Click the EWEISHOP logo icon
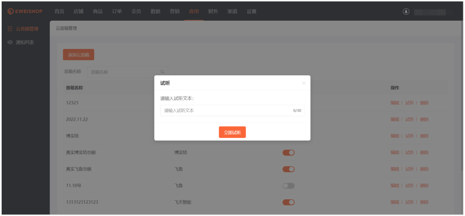Viewport: 465px width, 216px height. tap(10, 11)
